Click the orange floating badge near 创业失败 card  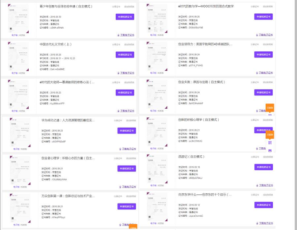tap(270, 108)
